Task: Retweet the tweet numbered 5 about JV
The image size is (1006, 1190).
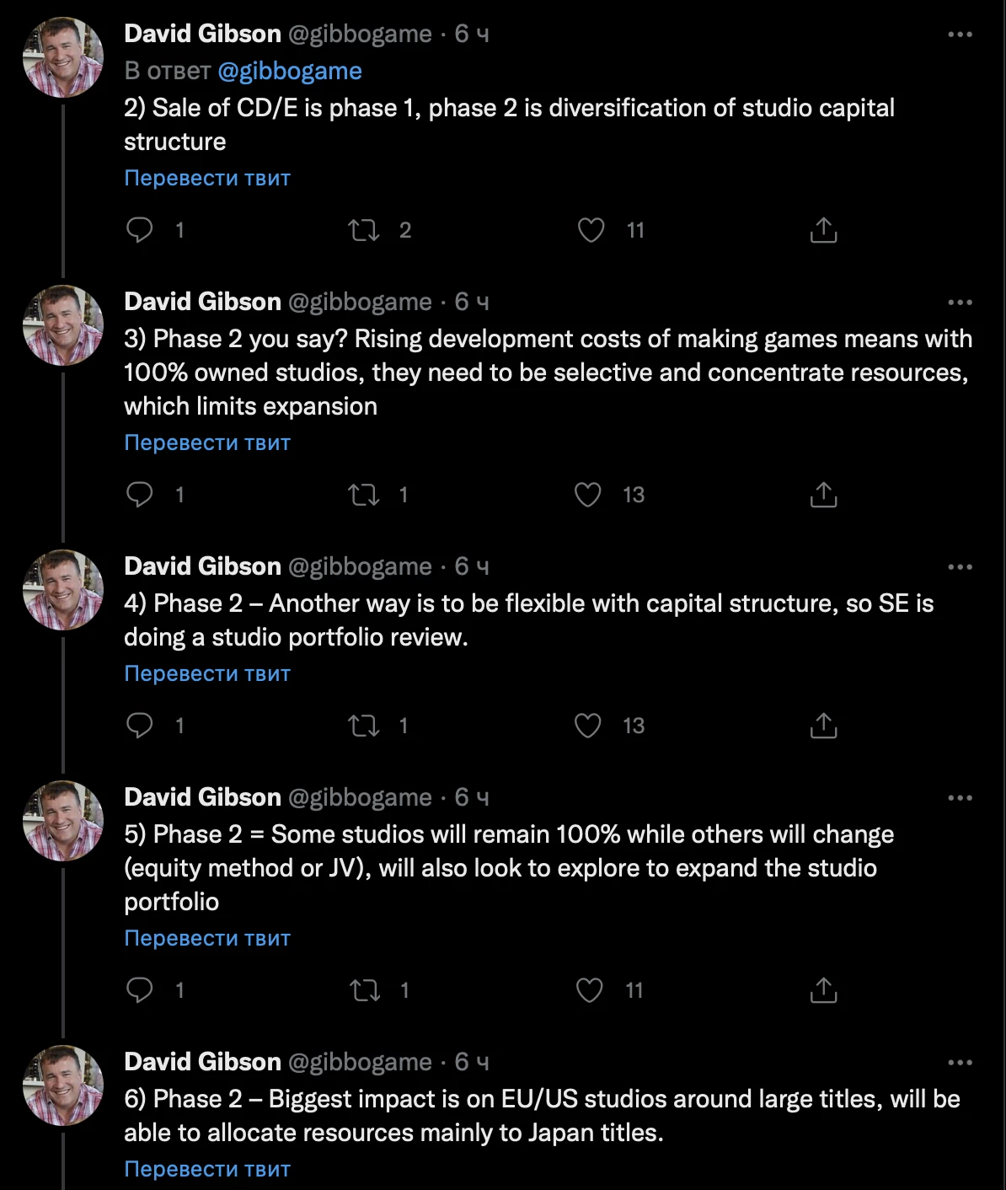Action: coord(365,990)
